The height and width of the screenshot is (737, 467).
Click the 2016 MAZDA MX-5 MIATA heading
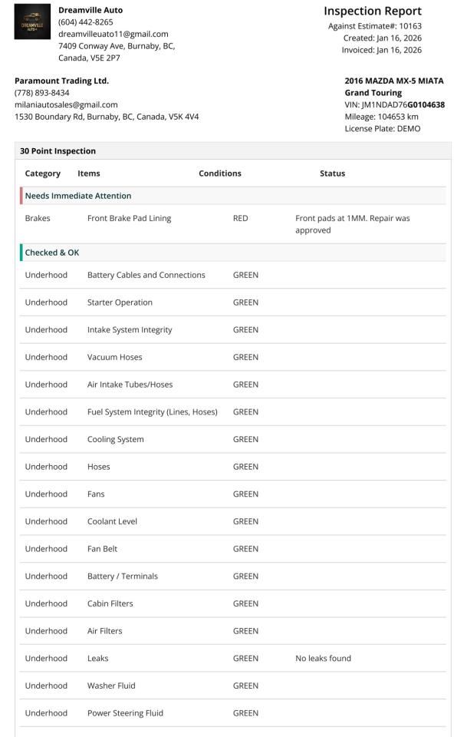pos(393,81)
